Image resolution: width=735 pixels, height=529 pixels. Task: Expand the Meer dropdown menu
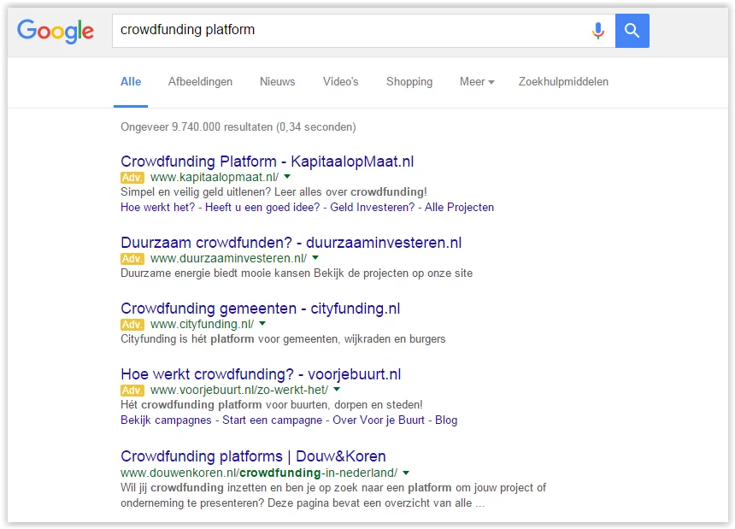point(477,82)
